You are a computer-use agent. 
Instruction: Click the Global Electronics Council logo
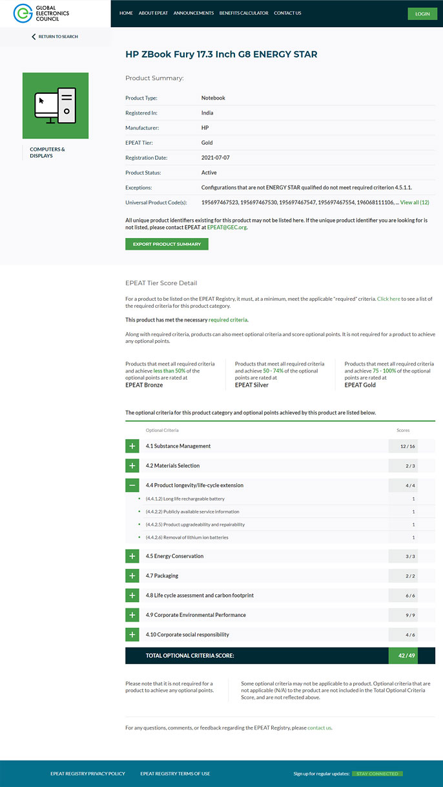pyautogui.click(x=41, y=13)
